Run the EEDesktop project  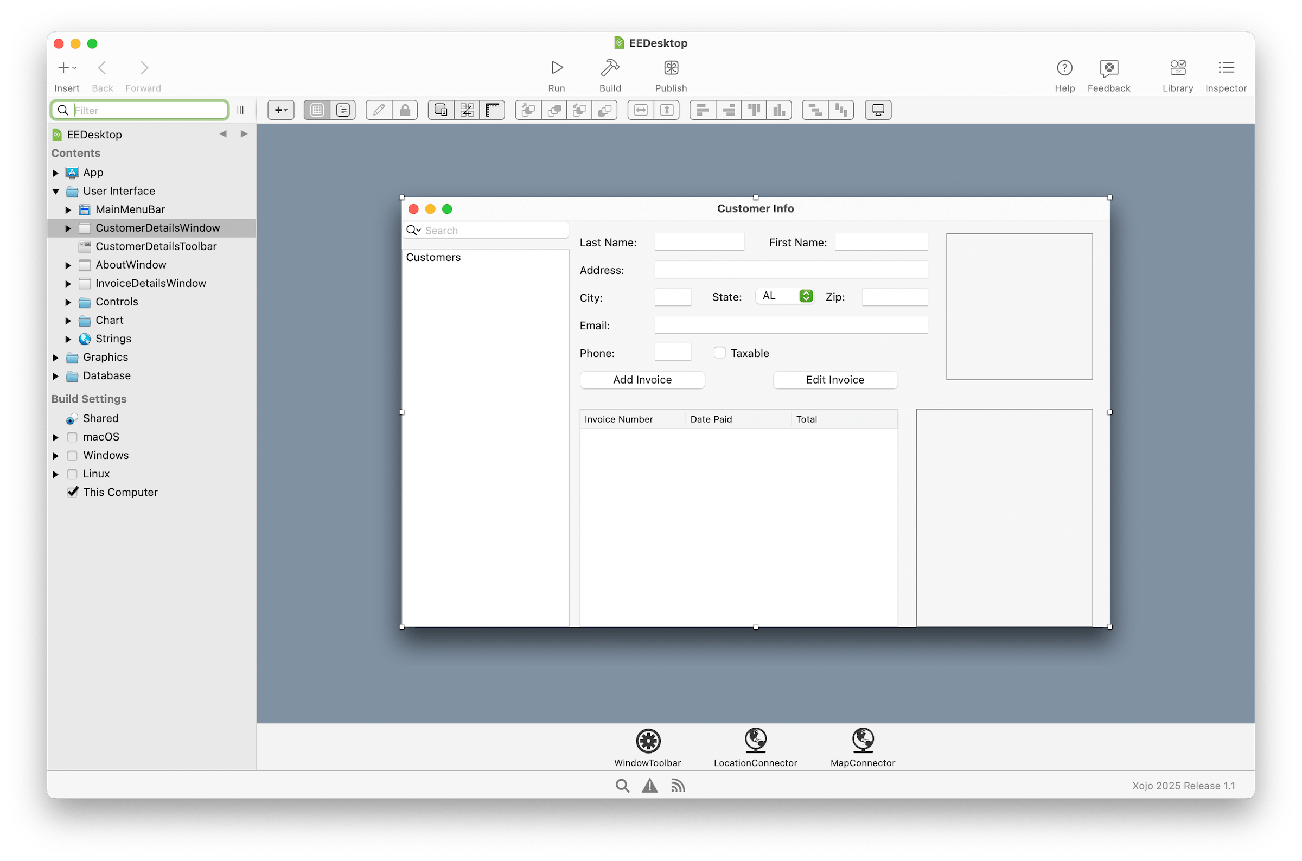[556, 74]
